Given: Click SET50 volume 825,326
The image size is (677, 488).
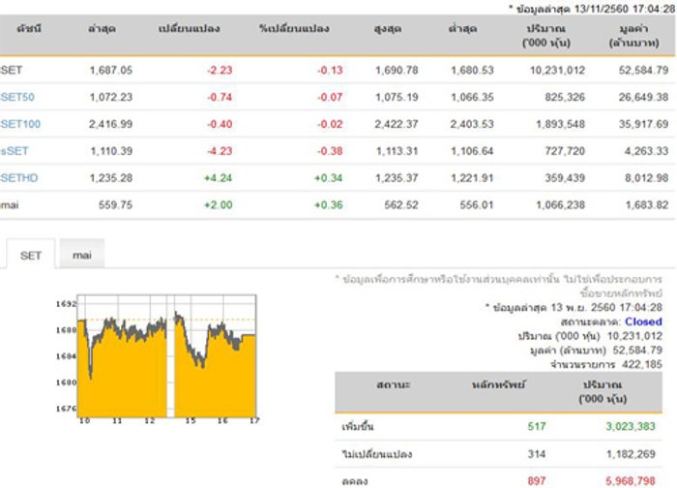Looking at the screenshot, I should pos(565,97).
